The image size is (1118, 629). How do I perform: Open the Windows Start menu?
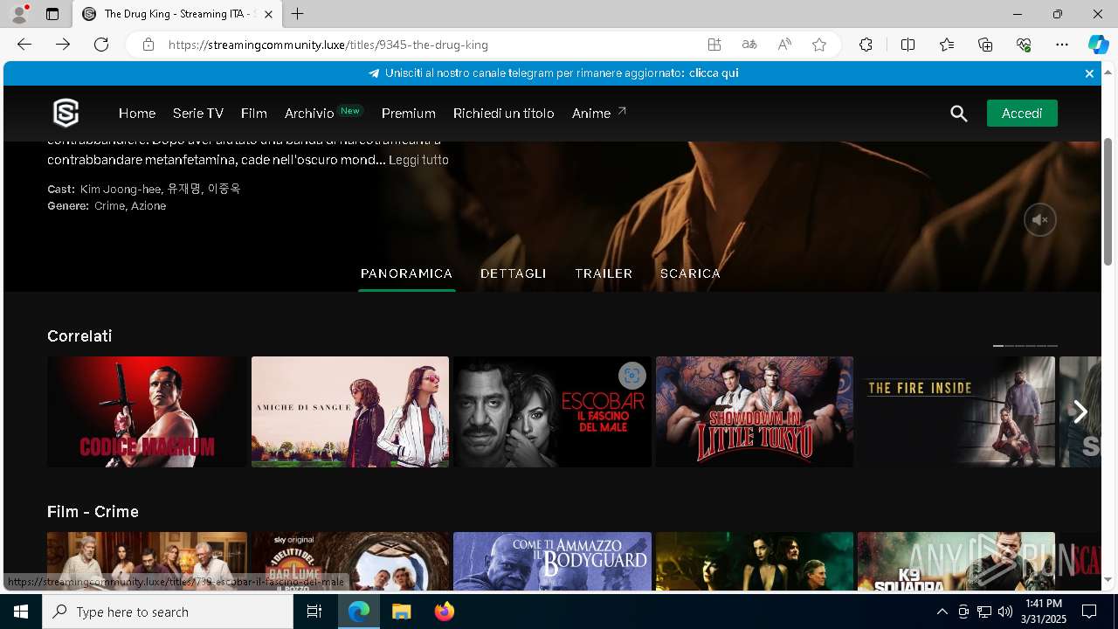click(21, 612)
